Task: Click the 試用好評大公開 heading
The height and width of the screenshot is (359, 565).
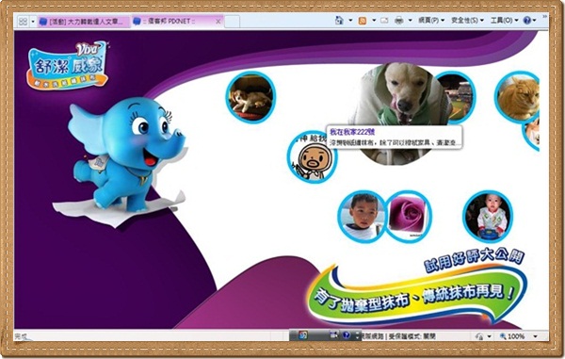Action: coord(474,260)
